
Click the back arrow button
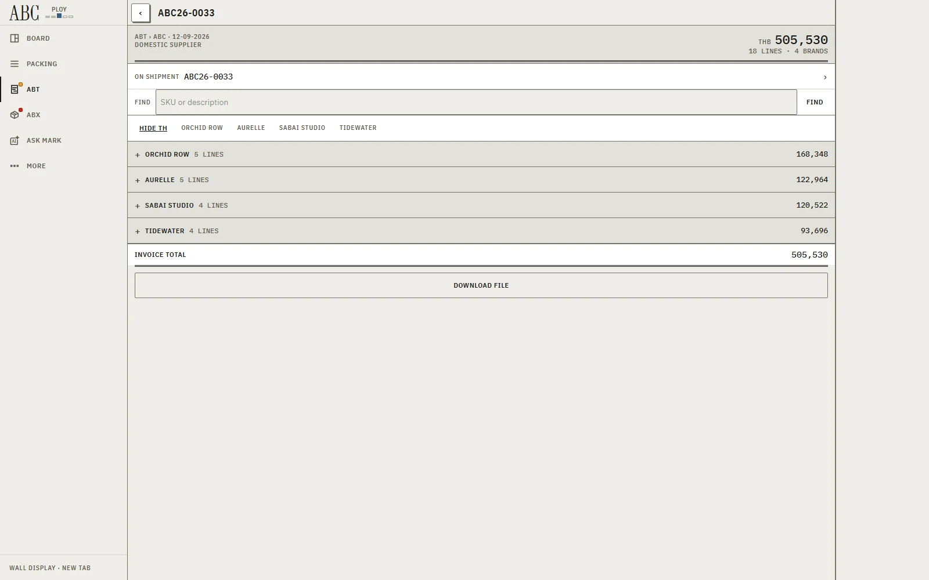(141, 13)
